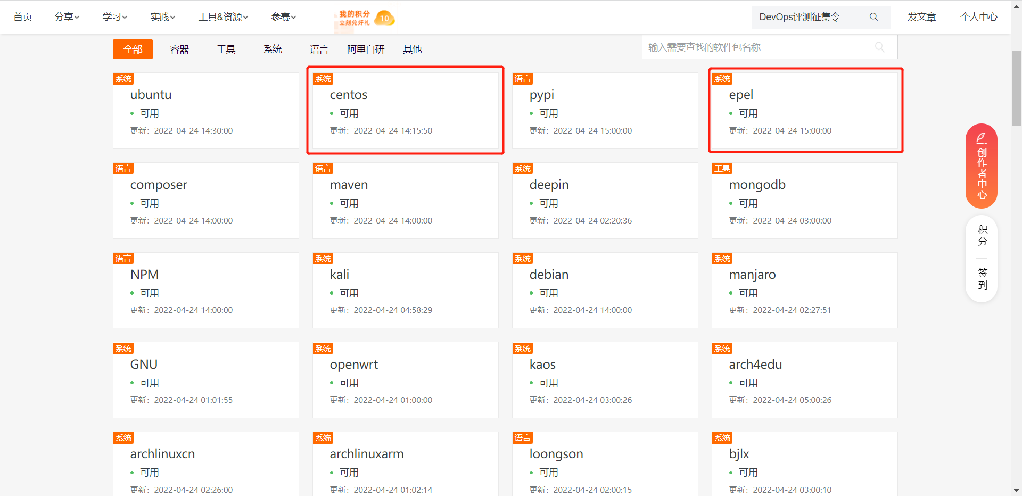Click the search icon beside DevOps评测征集令

[x=873, y=17]
